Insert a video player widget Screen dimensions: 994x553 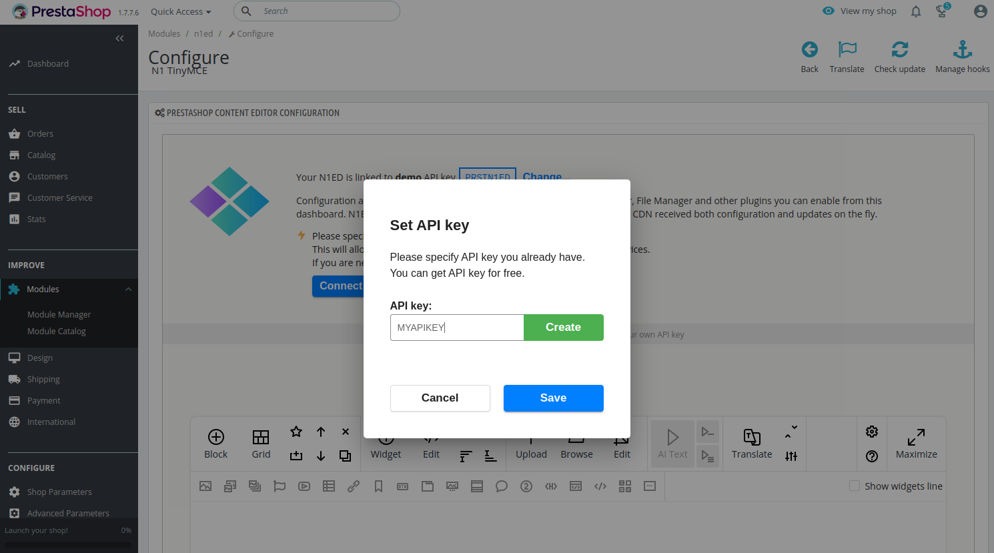(x=304, y=486)
